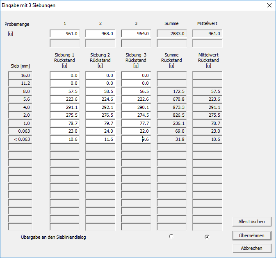Edit Siebung 1 field showing 57.5

[65, 91]
